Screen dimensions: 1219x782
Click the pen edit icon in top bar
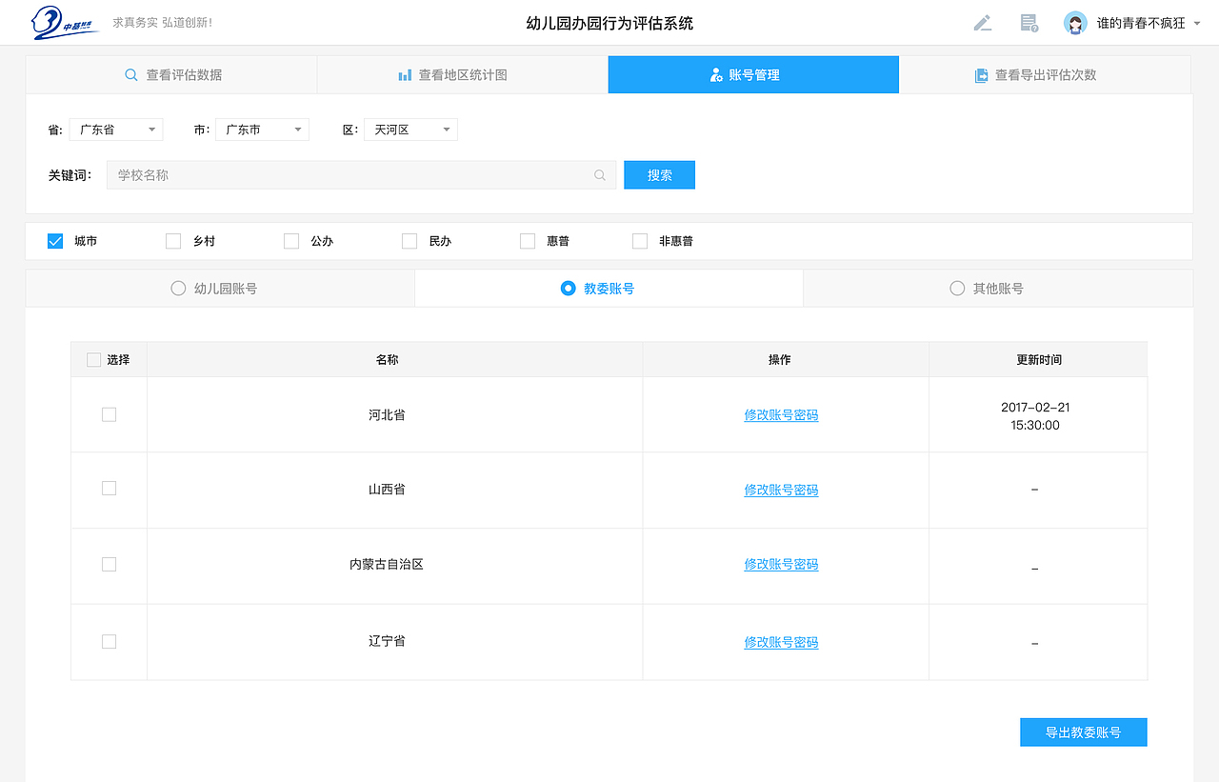[x=983, y=22]
